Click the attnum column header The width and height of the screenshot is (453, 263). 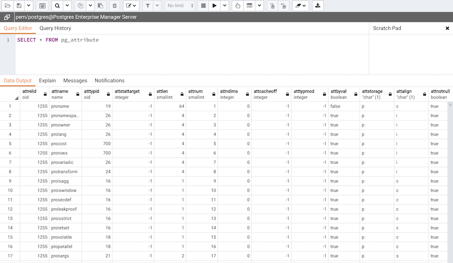(202, 94)
